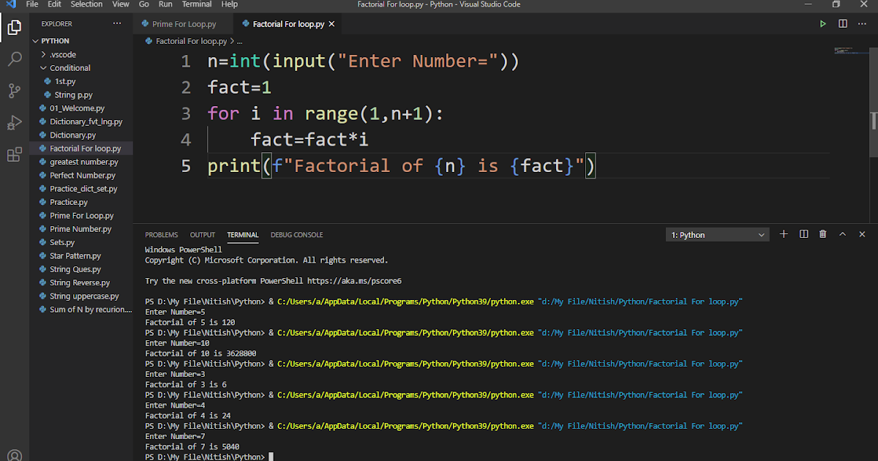
Task: Open Dictionary_fvt_lng.py file
Action: point(80,121)
